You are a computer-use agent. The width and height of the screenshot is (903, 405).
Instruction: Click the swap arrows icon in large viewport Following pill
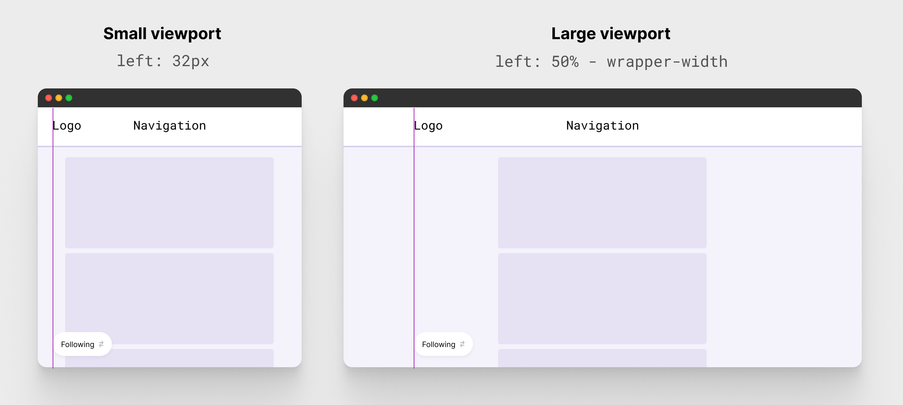click(x=462, y=344)
